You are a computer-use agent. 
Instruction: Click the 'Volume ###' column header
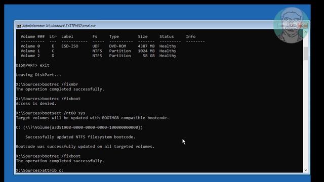32,36
